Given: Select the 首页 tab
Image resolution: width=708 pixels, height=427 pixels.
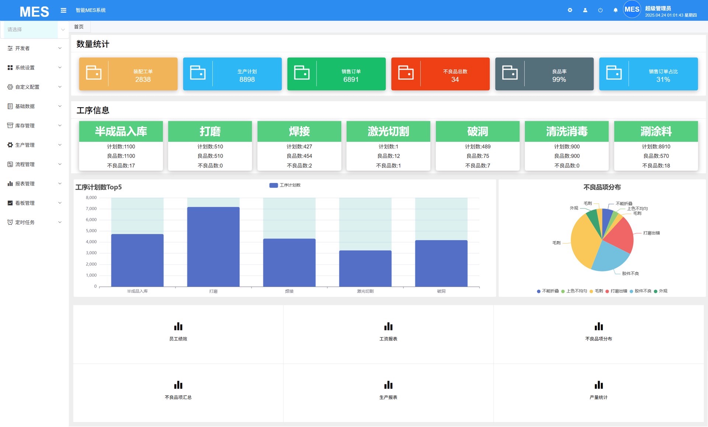Looking at the screenshot, I should [x=79, y=27].
